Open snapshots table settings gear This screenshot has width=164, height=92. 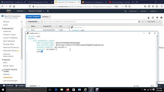(157, 18)
